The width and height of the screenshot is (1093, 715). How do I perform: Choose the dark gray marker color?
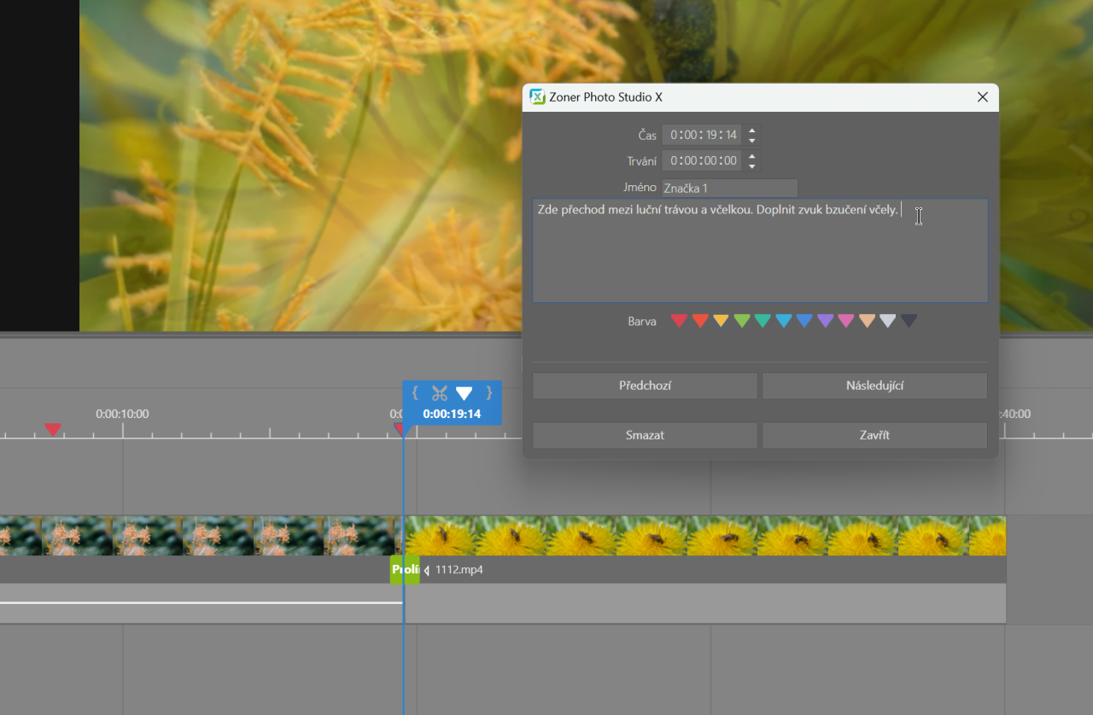click(x=909, y=321)
